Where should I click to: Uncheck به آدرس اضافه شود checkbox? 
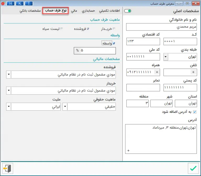point(195,112)
